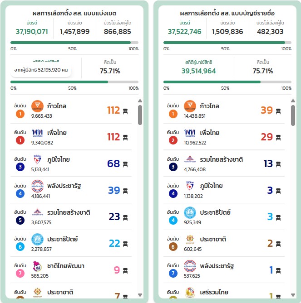Click the seat icon beside party-list ก้าวไกล's 39
This screenshot has width=301, height=303.
click(278, 111)
